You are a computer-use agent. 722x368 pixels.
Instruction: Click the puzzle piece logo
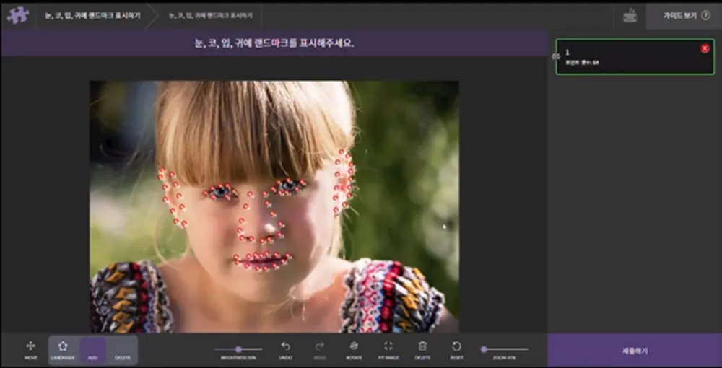(18, 16)
